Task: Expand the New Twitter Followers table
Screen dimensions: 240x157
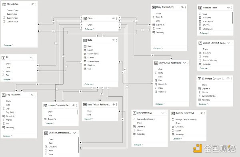Action: [89, 119]
